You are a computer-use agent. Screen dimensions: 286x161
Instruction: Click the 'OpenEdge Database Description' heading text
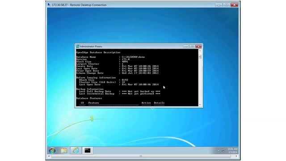98,52
